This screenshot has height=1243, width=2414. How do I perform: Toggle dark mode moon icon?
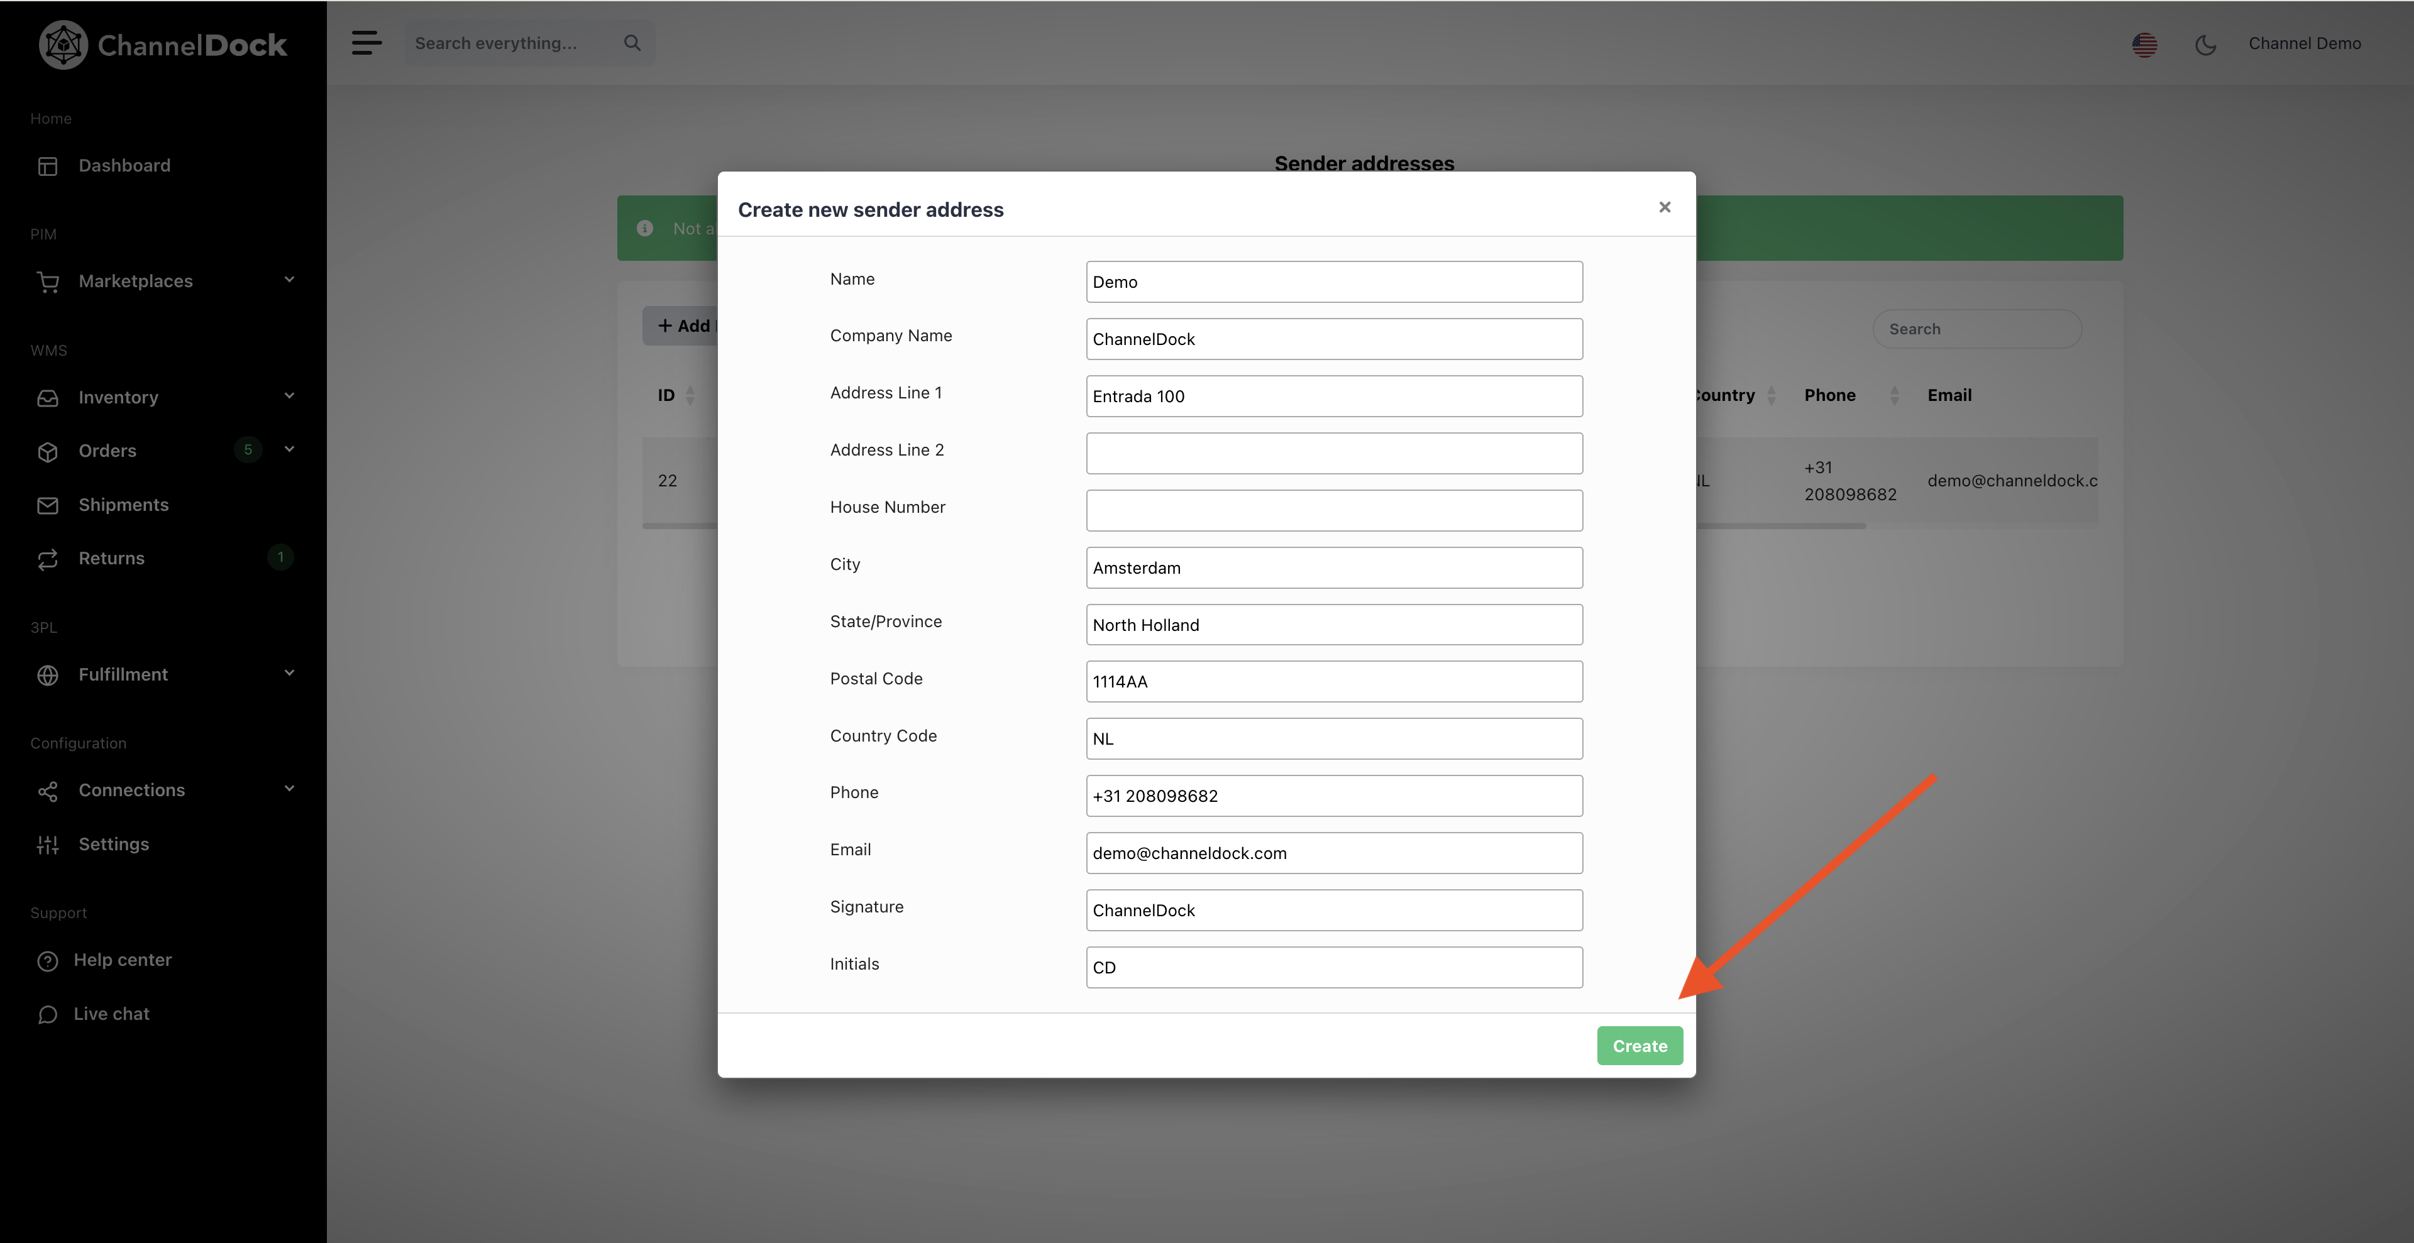point(2205,44)
